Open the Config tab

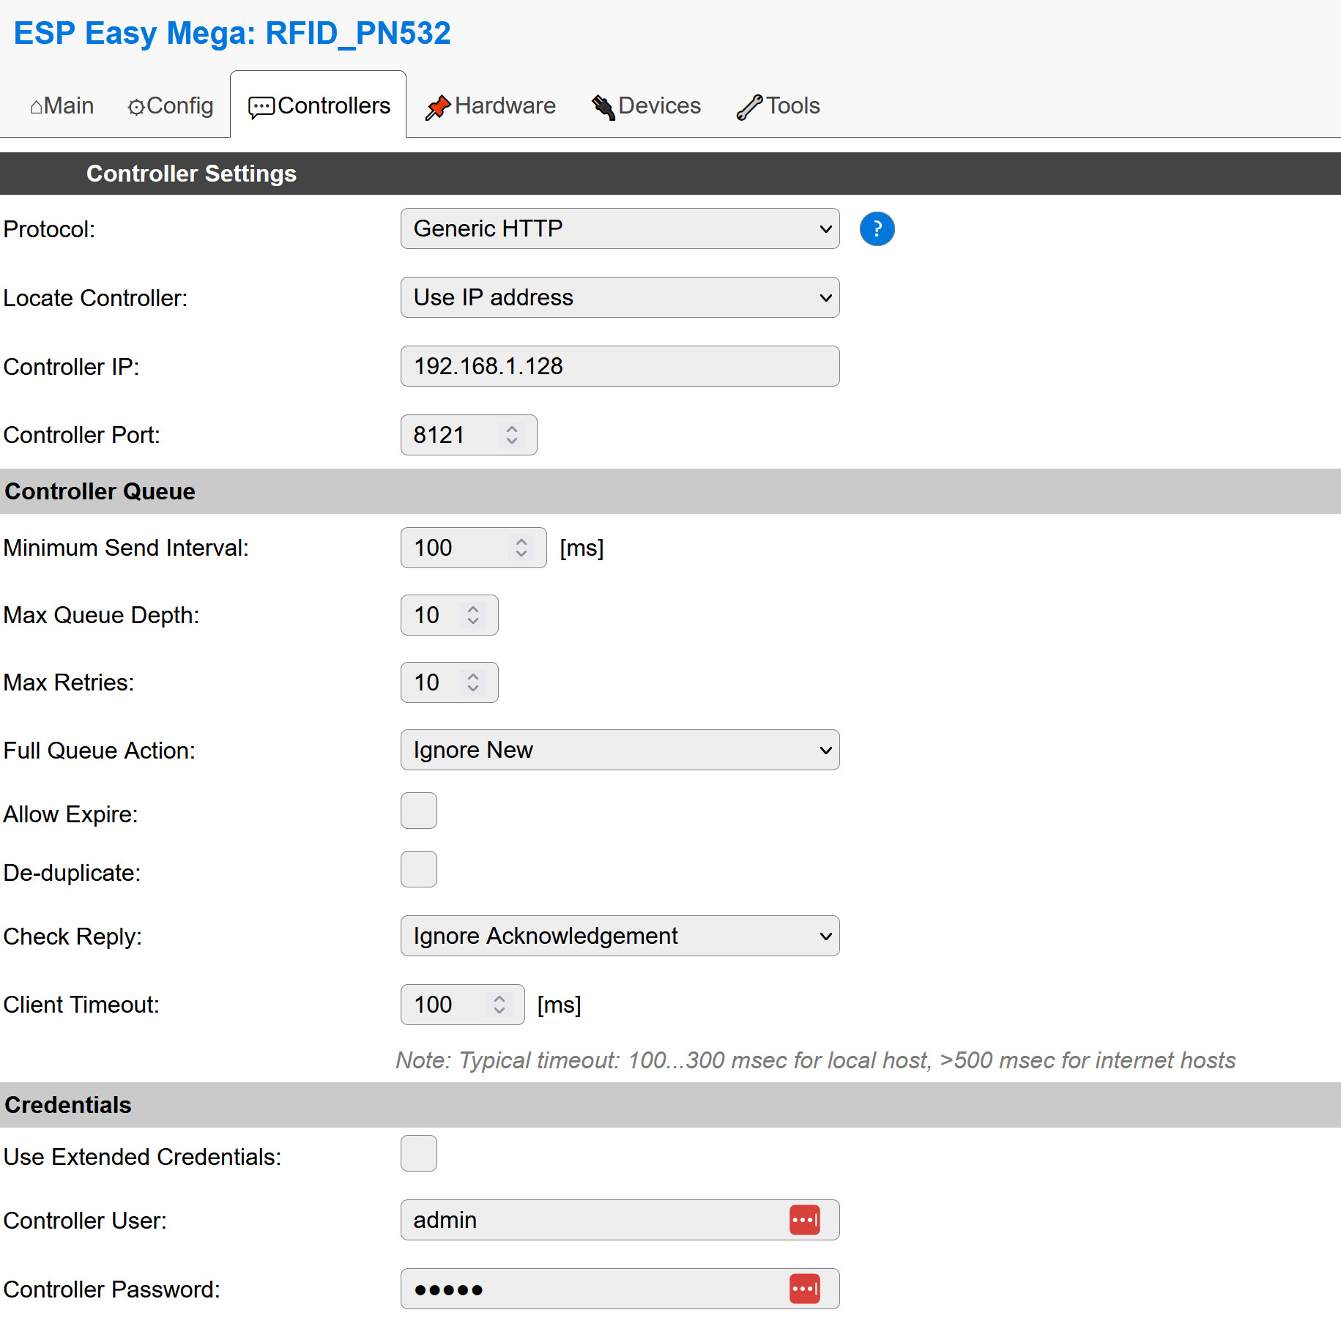click(x=170, y=105)
